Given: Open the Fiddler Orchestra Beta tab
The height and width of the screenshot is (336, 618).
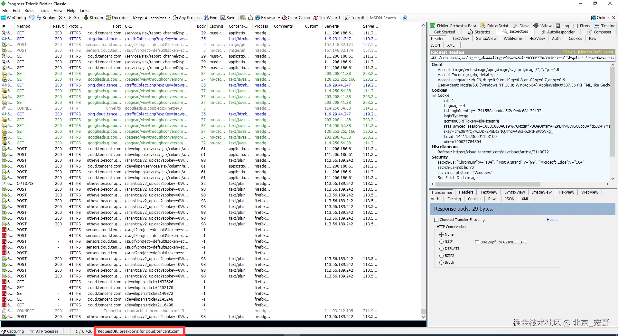Looking at the screenshot, I should pyautogui.click(x=453, y=26).
